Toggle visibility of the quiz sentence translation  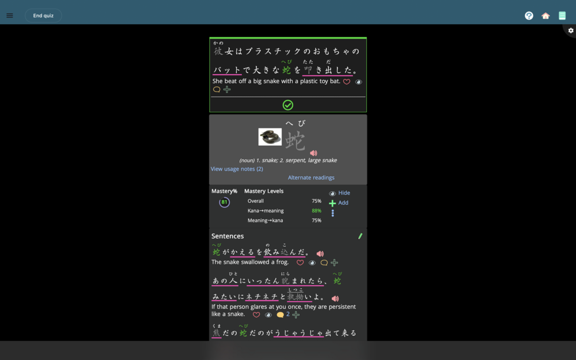click(358, 82)
